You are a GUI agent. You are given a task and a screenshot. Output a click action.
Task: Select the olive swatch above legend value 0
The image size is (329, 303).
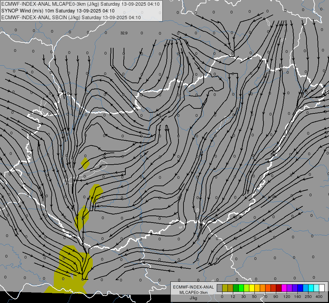(x=225, y=288)
